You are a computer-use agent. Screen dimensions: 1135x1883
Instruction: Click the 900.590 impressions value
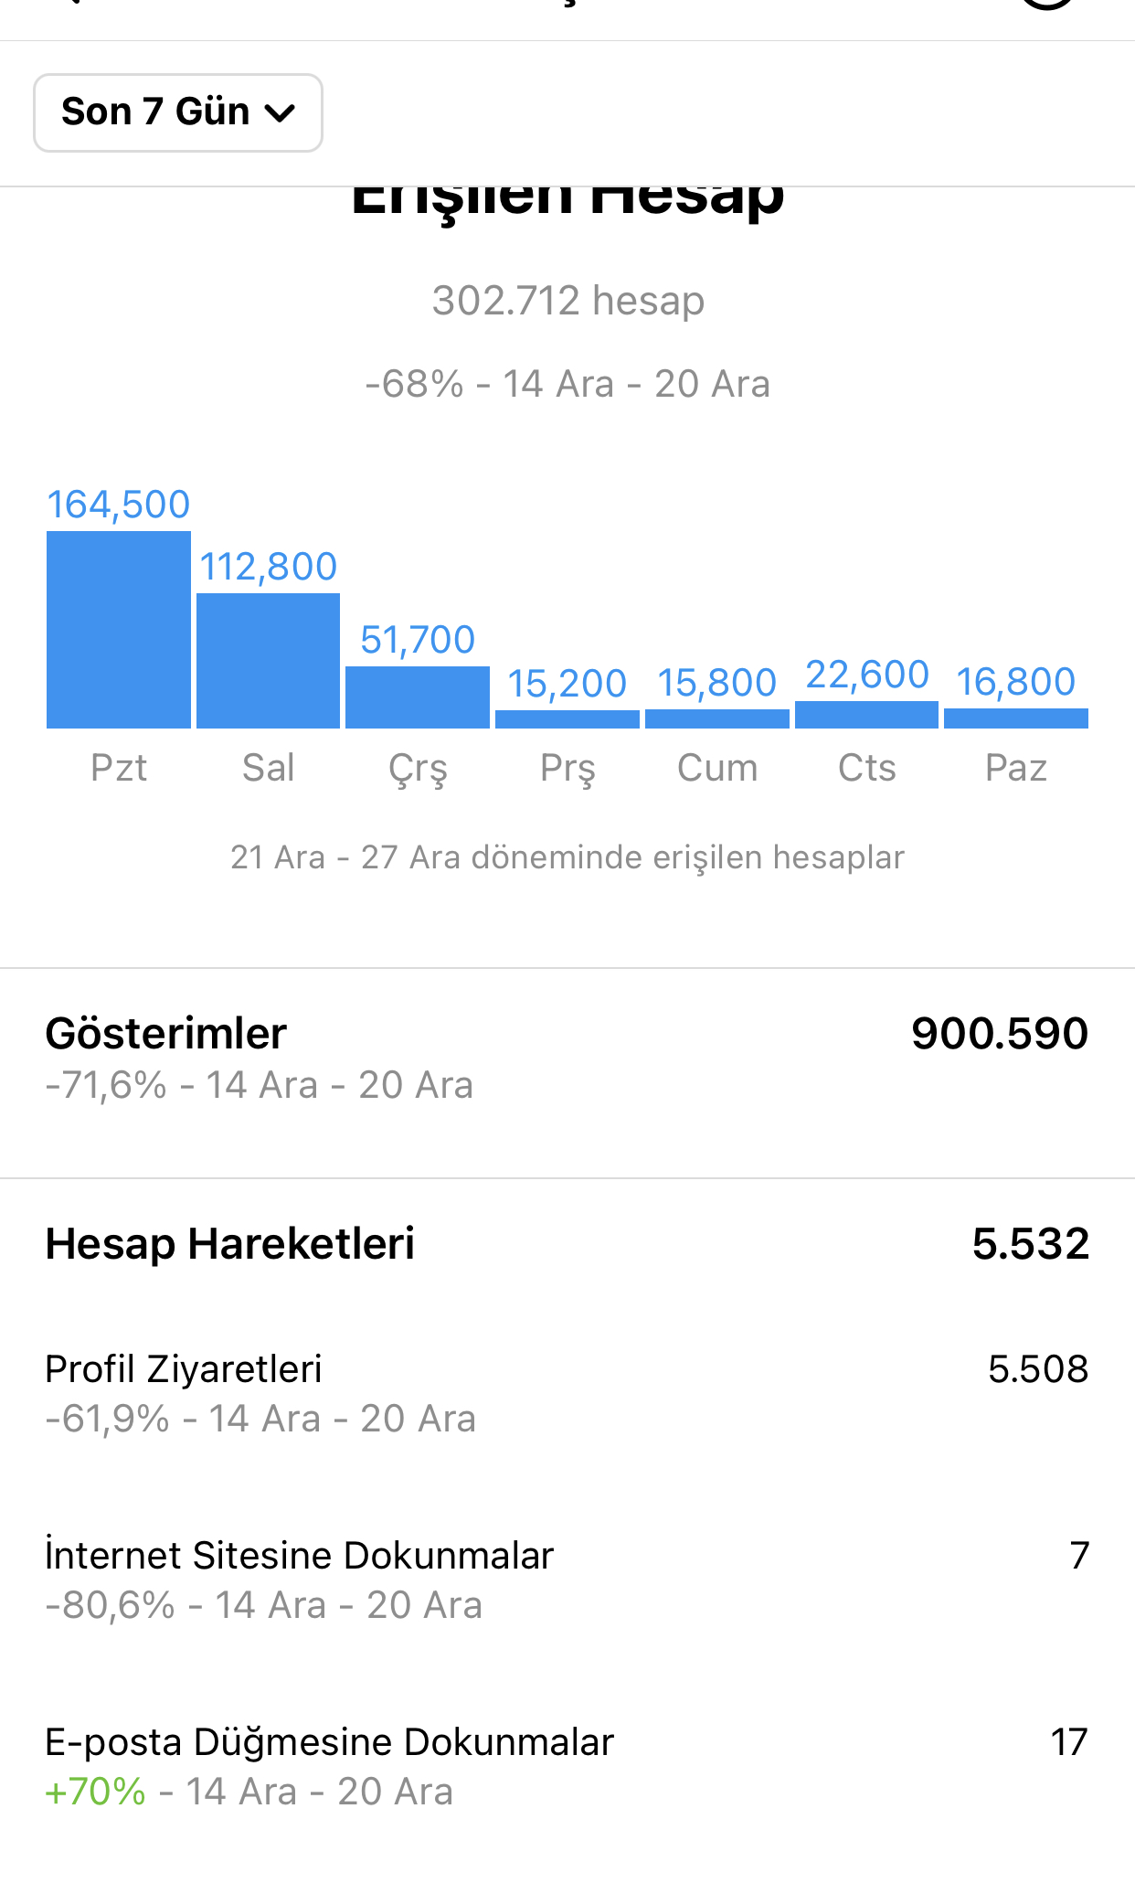pyautogui.click(x=1000, y=1034)
